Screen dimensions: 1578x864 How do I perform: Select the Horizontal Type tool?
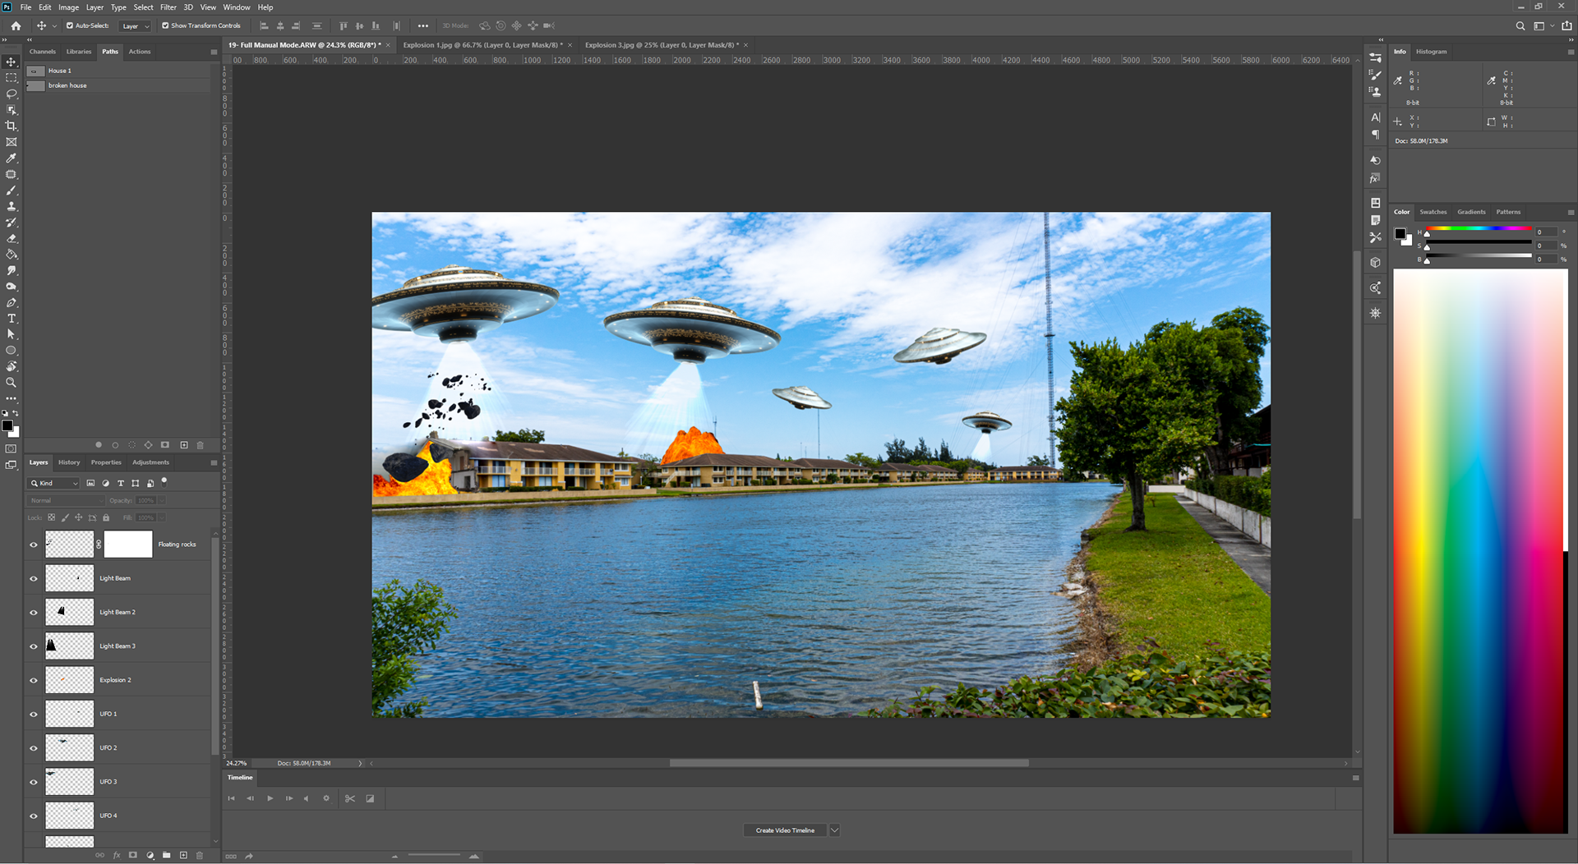(x=12, y=319)
